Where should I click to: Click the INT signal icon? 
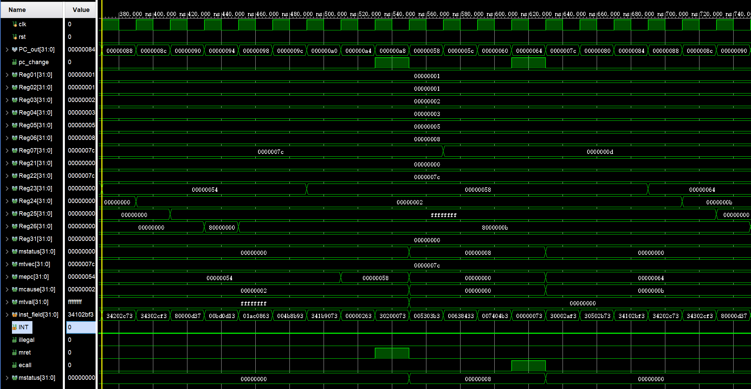(15, 327)
